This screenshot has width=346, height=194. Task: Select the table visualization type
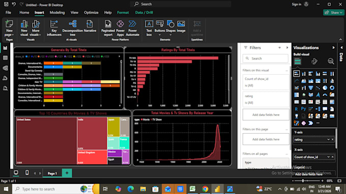point(325,102)
